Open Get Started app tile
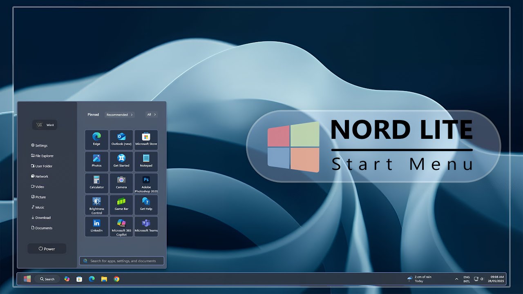 121,161
